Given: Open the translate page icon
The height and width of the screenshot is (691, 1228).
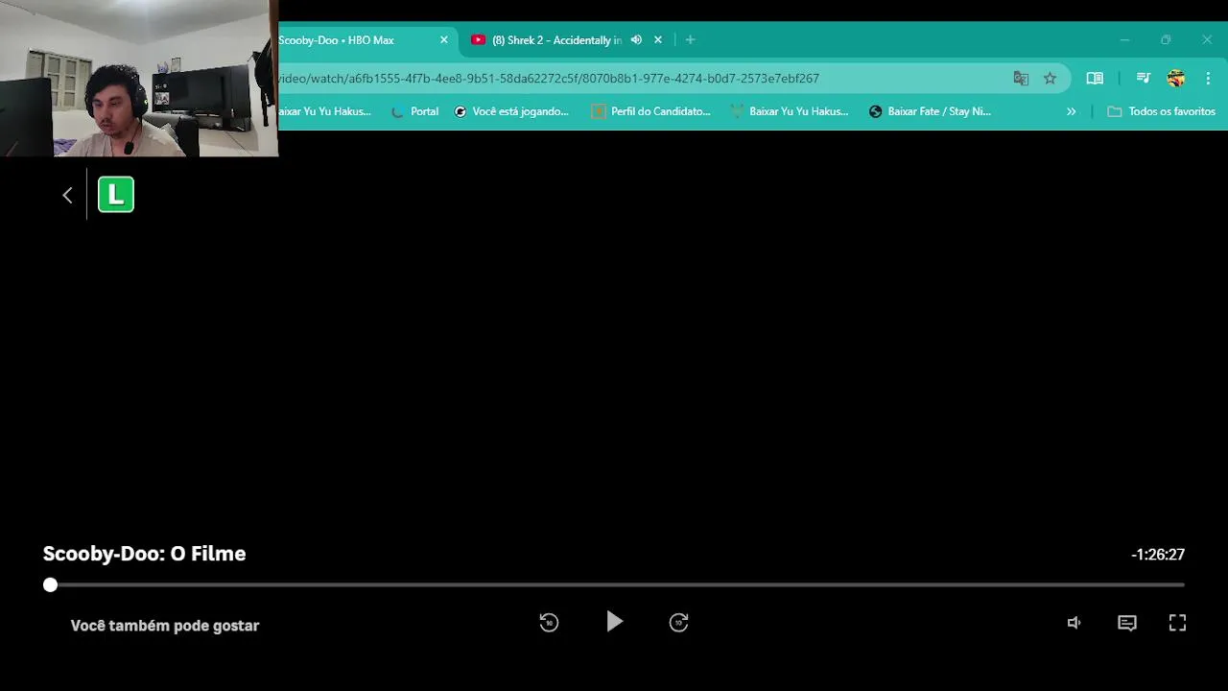Looking at the screenshot, I should click(1021, 79).
